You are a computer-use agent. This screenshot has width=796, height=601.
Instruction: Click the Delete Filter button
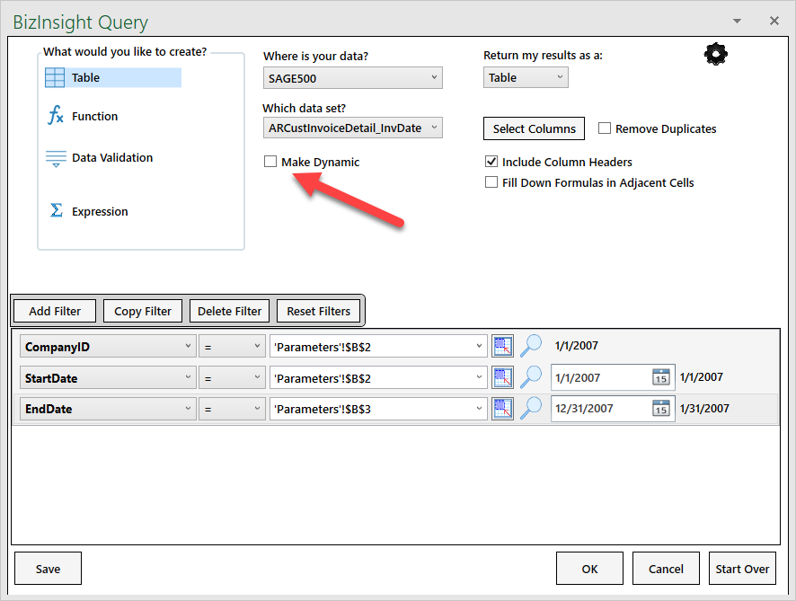pyautogui.click(x=229, y=311)
